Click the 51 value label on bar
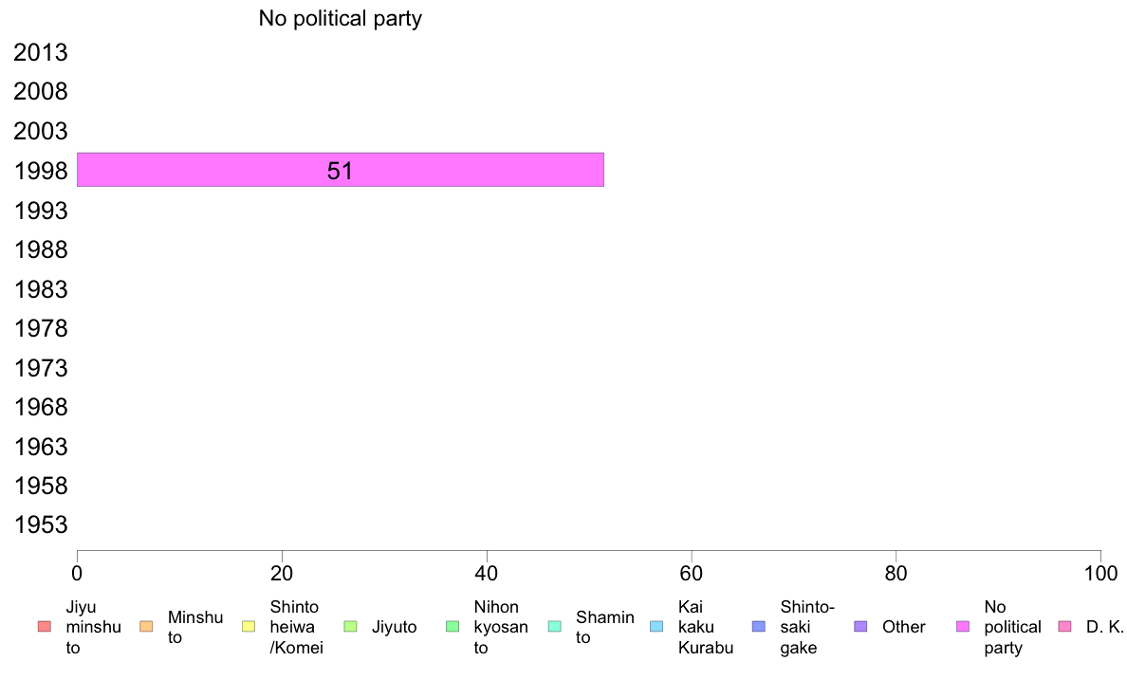The height and width of the screenshot is (698, 1127). 340,171
